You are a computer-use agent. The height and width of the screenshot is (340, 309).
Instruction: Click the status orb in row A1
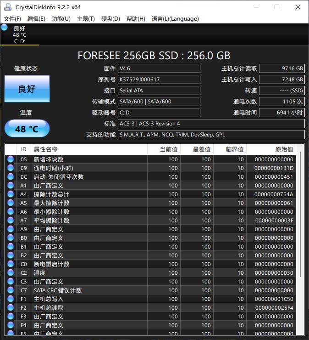tap(11, 186)
